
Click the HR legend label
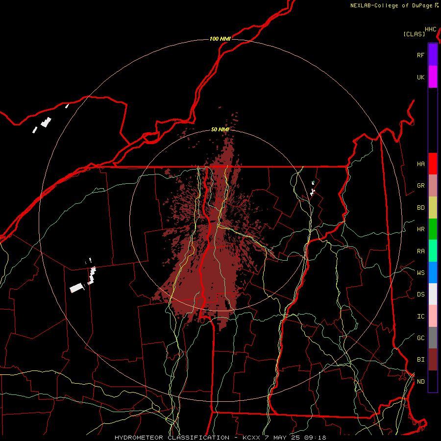[x=420, y=229]
